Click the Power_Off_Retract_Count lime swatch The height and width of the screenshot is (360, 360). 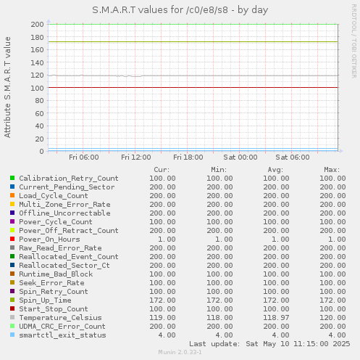pos(12,230)
